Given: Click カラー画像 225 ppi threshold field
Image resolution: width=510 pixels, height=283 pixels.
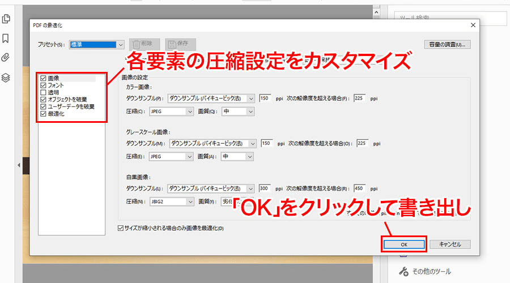Looking at the screenshot, I should pos(360,98).
